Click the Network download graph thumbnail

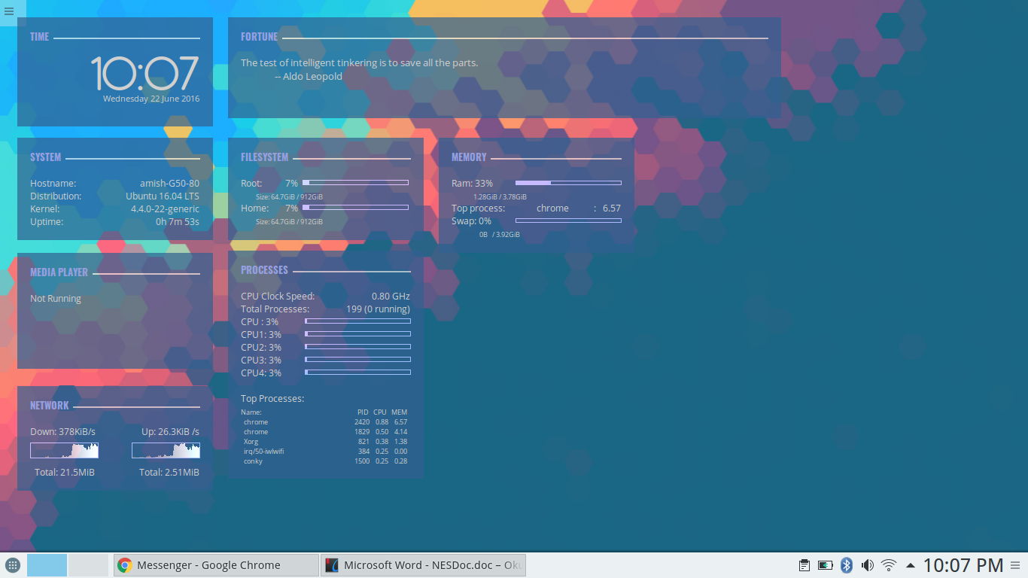(x=64, y=450)
